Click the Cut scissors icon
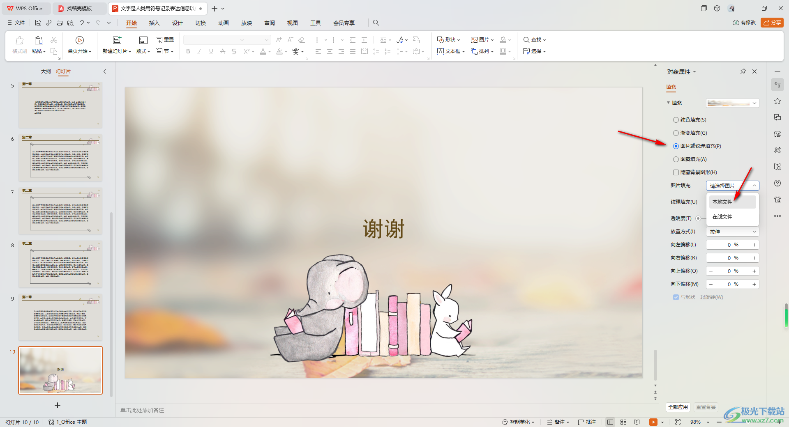 54,40
